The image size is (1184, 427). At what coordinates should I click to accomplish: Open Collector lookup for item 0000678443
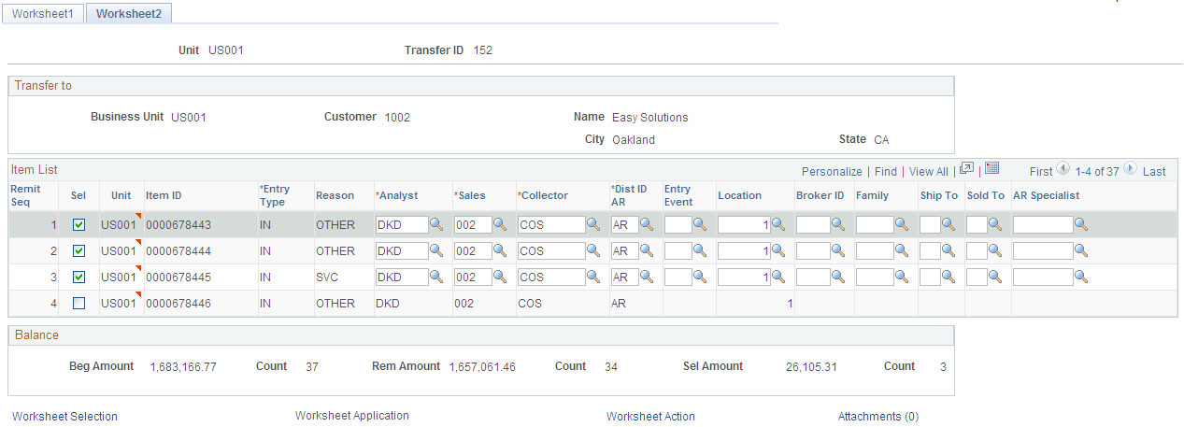[593, 224]
